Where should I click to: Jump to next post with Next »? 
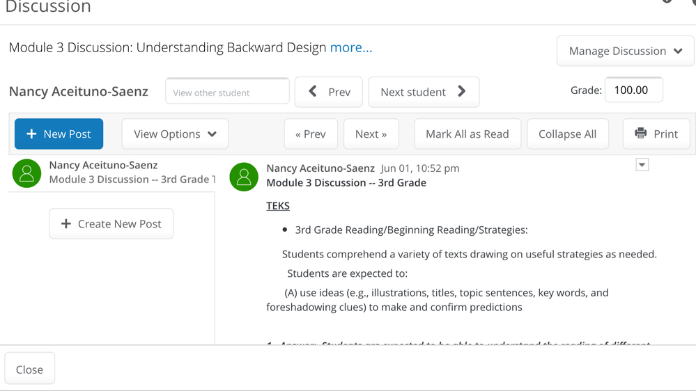[x=371, y=134]
